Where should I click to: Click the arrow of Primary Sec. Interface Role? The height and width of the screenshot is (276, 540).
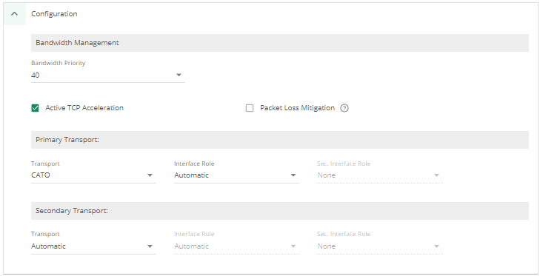click(x=436, y=175)
